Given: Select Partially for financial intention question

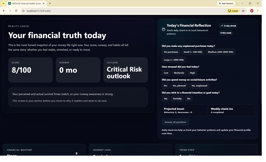Looking at the screenshot, I should click(x=177, y=99).
